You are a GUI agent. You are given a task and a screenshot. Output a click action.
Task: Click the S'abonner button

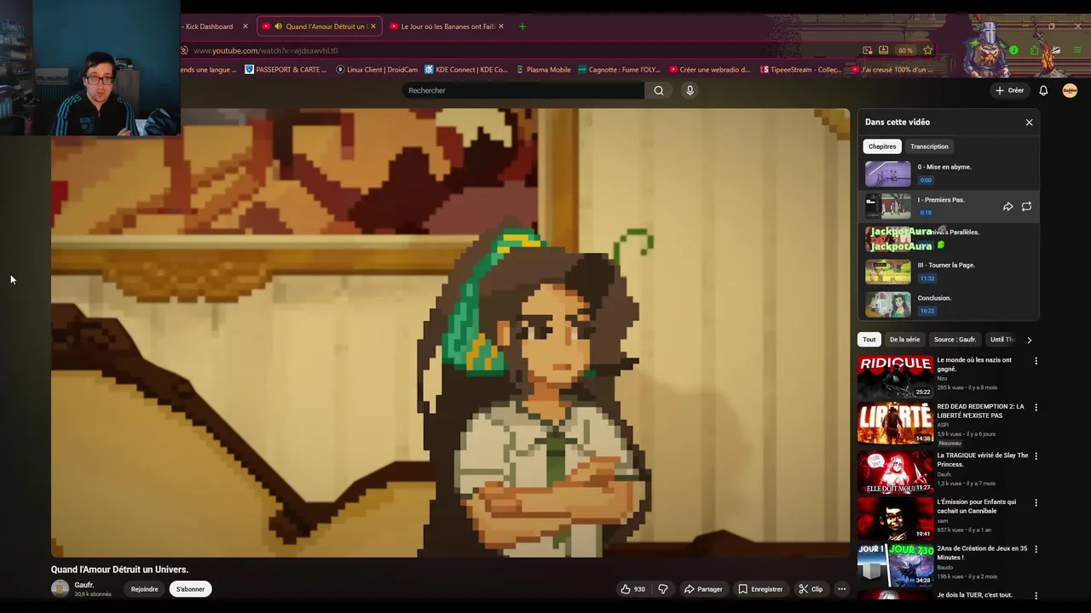click(190, 589)
